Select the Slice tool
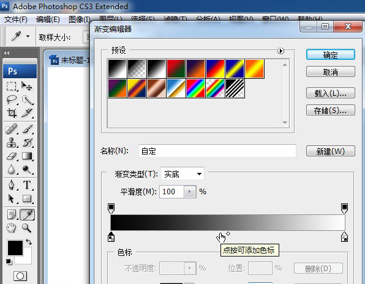365x284 pixels. coord(27,113)
